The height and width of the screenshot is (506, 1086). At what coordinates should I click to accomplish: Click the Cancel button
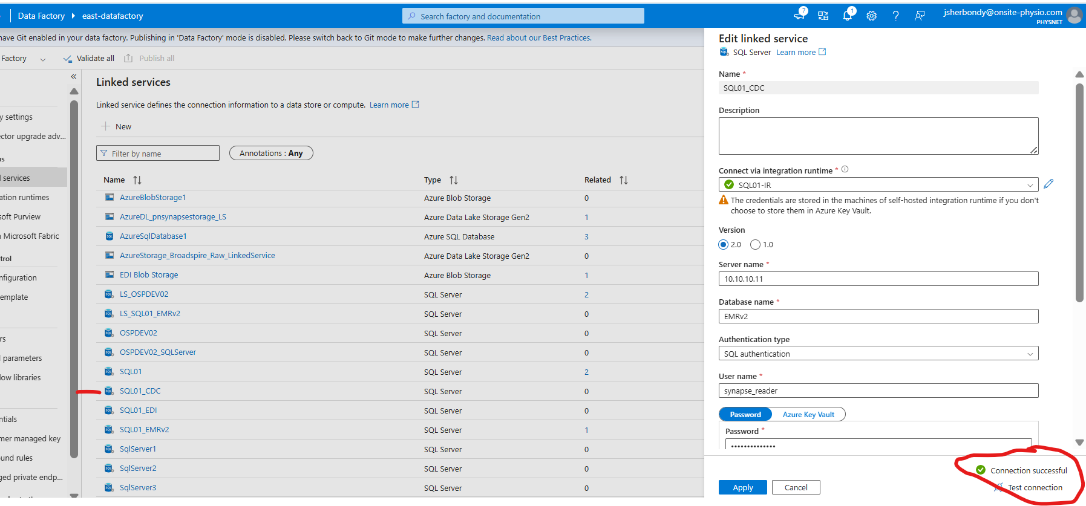click(796, 487)
